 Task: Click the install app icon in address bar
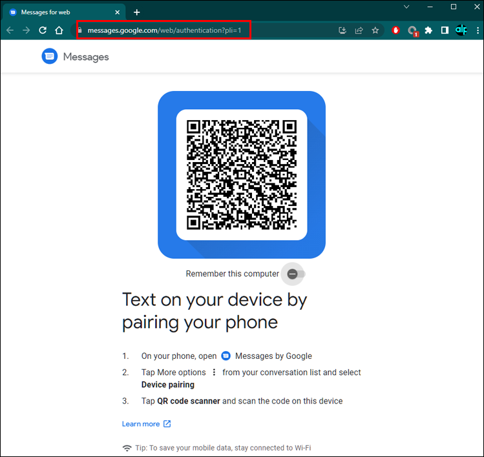coord(342,30)
